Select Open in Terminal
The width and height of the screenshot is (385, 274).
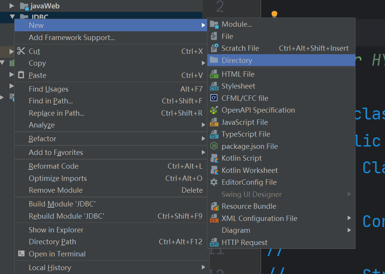tap(57, 254)
